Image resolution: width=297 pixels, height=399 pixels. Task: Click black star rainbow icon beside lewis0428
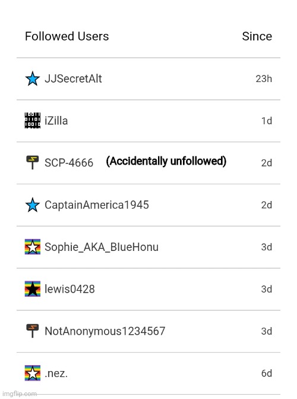pos(33,289)
